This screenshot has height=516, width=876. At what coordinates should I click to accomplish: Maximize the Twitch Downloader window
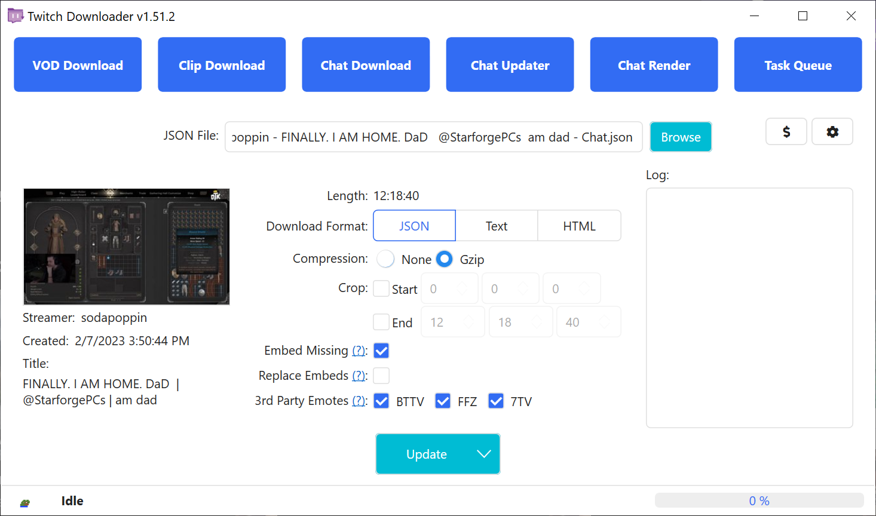[803, 16]
